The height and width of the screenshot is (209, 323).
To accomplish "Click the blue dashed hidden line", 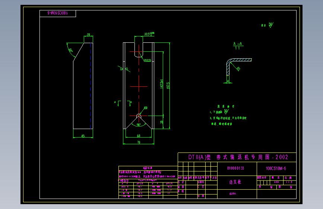I will (91, 86).
